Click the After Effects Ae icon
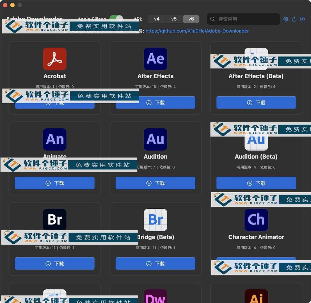Image resolution: width=311 pixels, height=303 pixels. [155, 59]
